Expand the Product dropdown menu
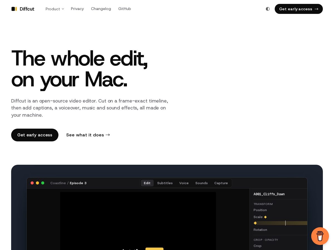This screenshot has width=334, height=250. [55, 9]
